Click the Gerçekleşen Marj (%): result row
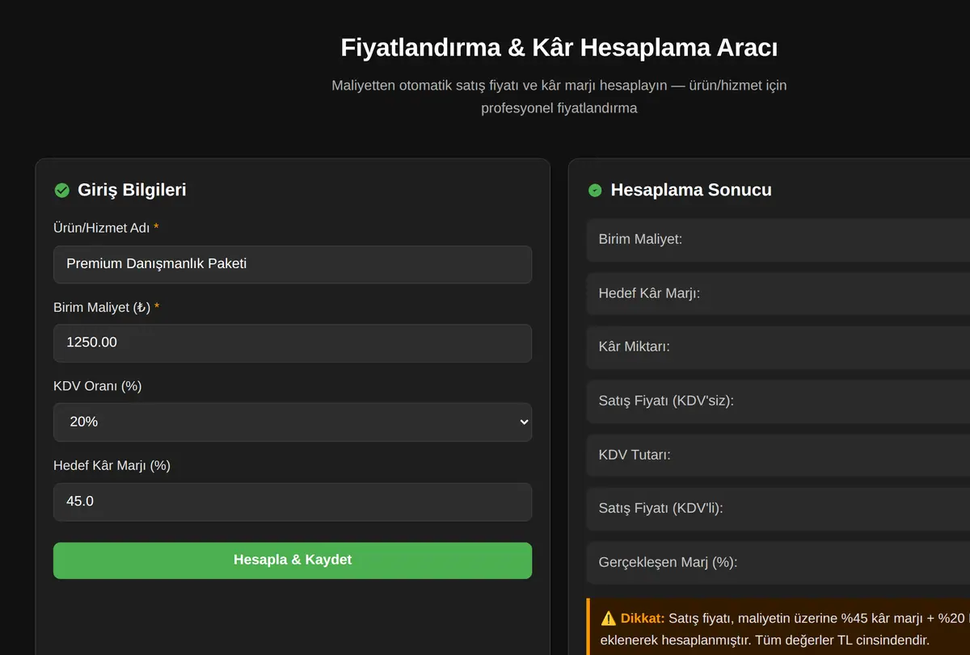970x655 pixels. 778,562
